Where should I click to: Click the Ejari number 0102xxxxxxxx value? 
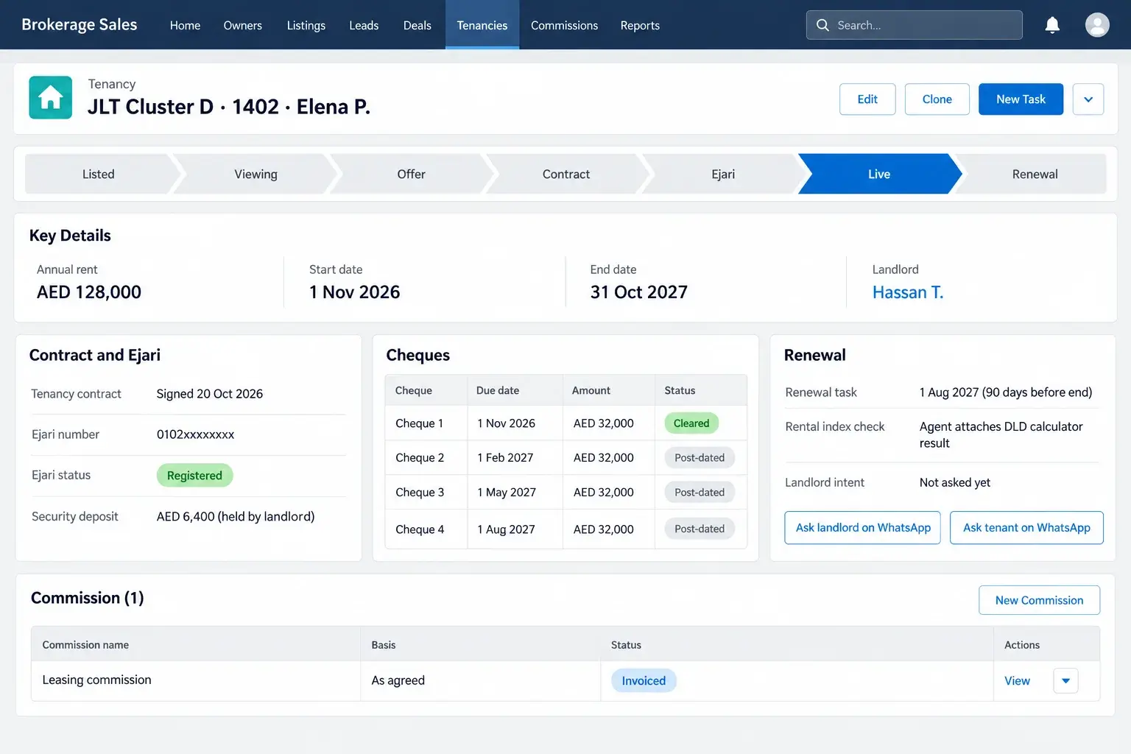(x=195, y=434)
